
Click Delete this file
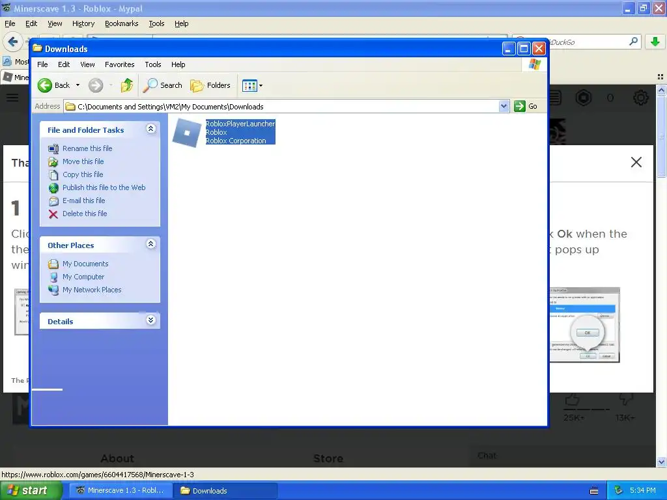[x=85, y=214]
